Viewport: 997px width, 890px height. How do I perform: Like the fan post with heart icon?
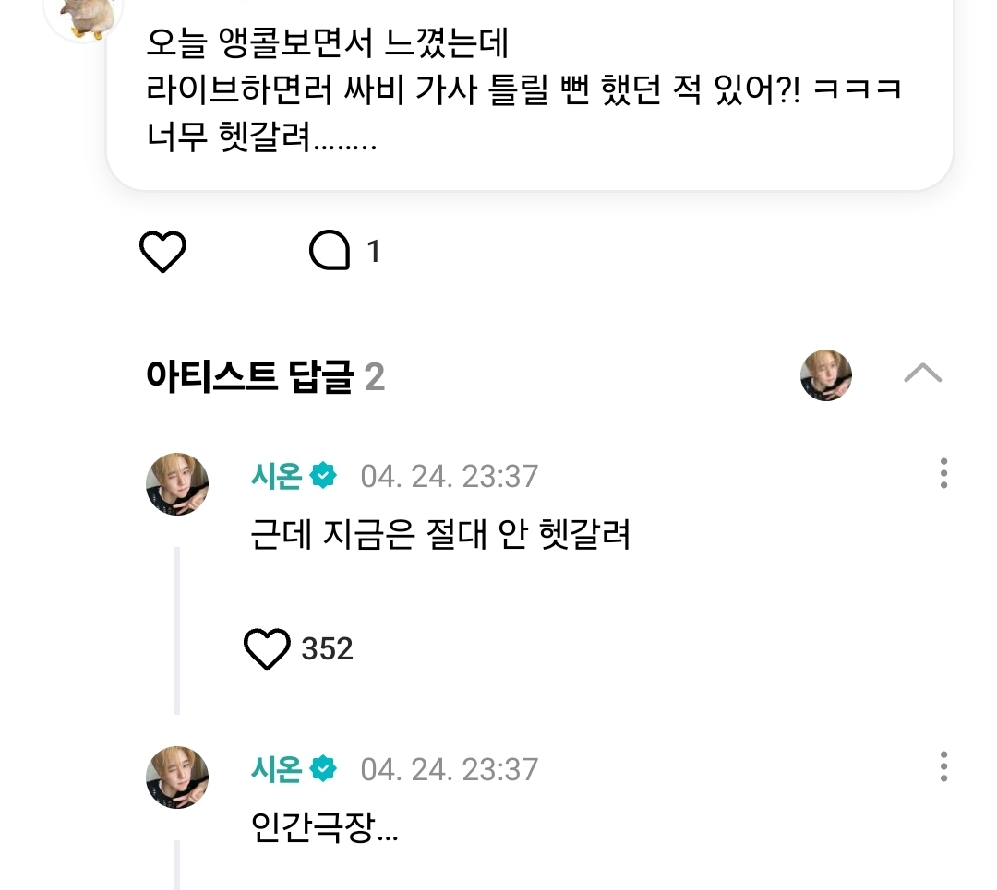click(162, 252)
